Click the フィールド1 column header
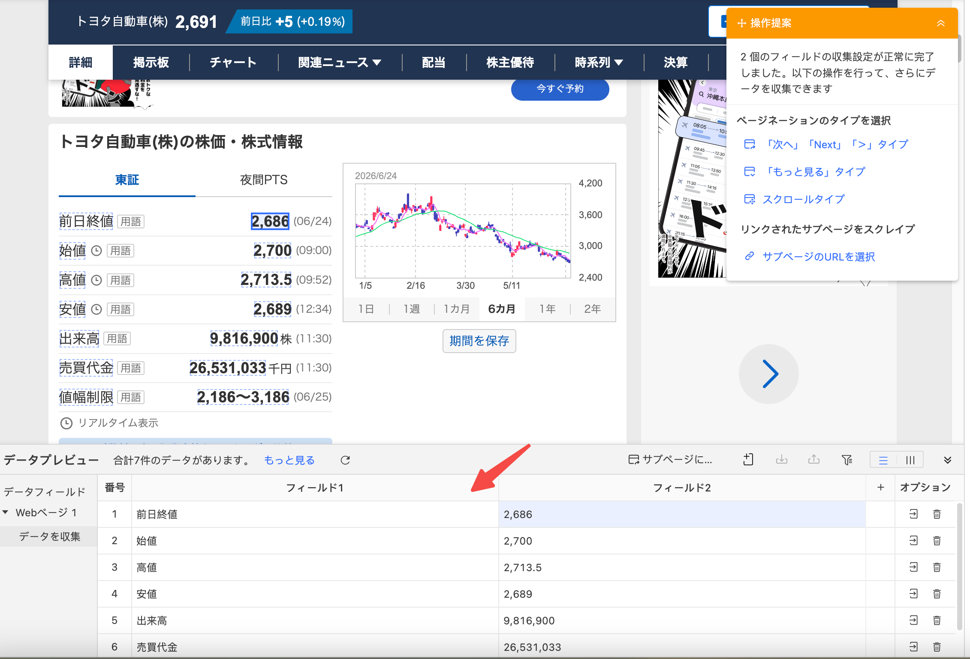 pos(315,488)
